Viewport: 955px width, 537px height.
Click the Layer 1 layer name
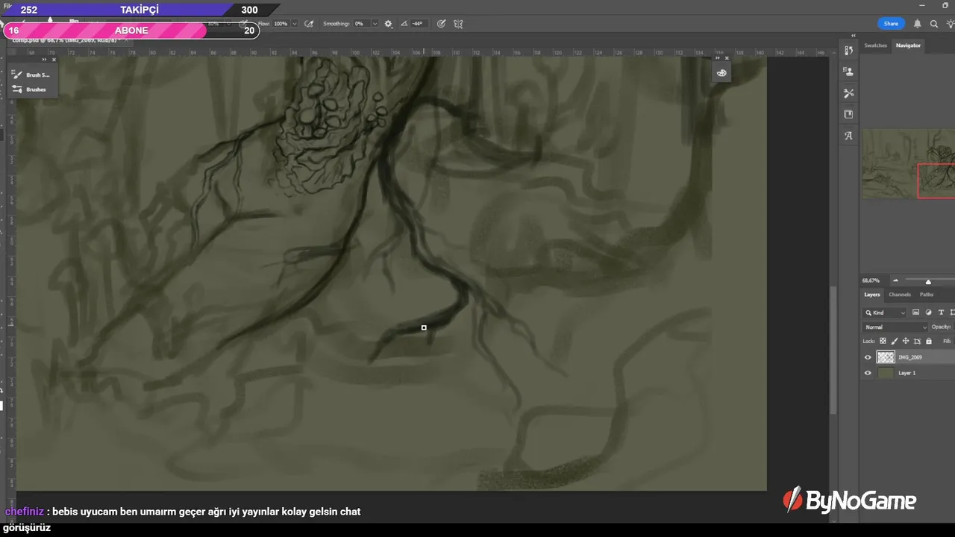pos(907,373)
